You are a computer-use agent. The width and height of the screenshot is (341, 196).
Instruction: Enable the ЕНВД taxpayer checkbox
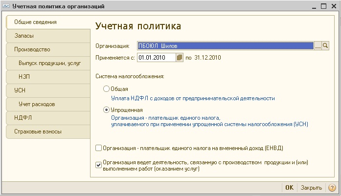[x=99, y=148]
